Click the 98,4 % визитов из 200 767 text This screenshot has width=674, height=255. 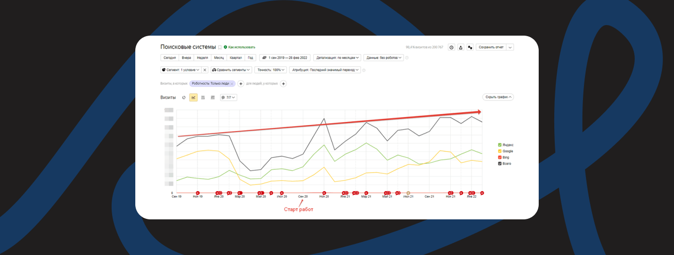click(425, 47)
